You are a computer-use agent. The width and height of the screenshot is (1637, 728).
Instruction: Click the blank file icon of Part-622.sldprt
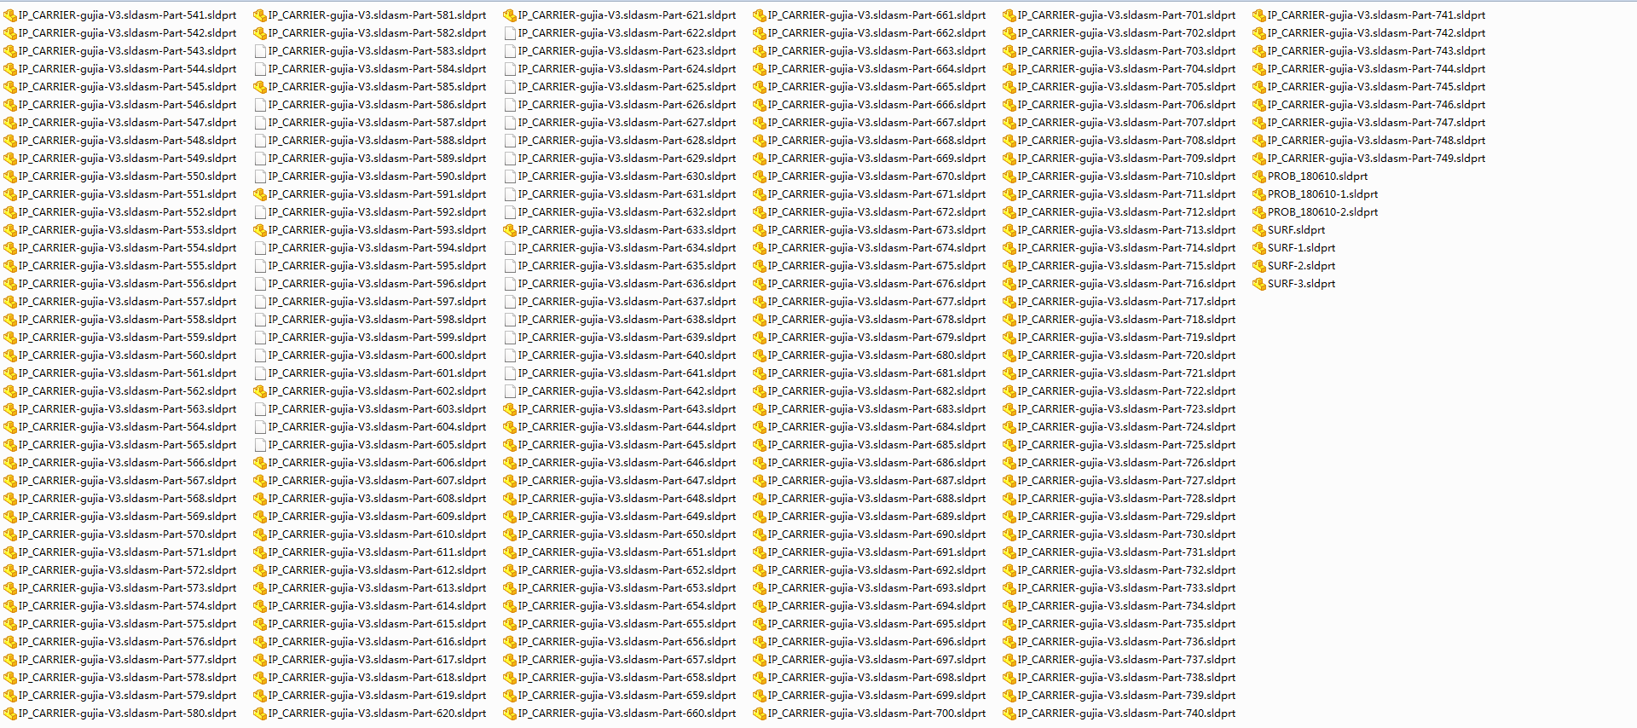tap(510, 33)
